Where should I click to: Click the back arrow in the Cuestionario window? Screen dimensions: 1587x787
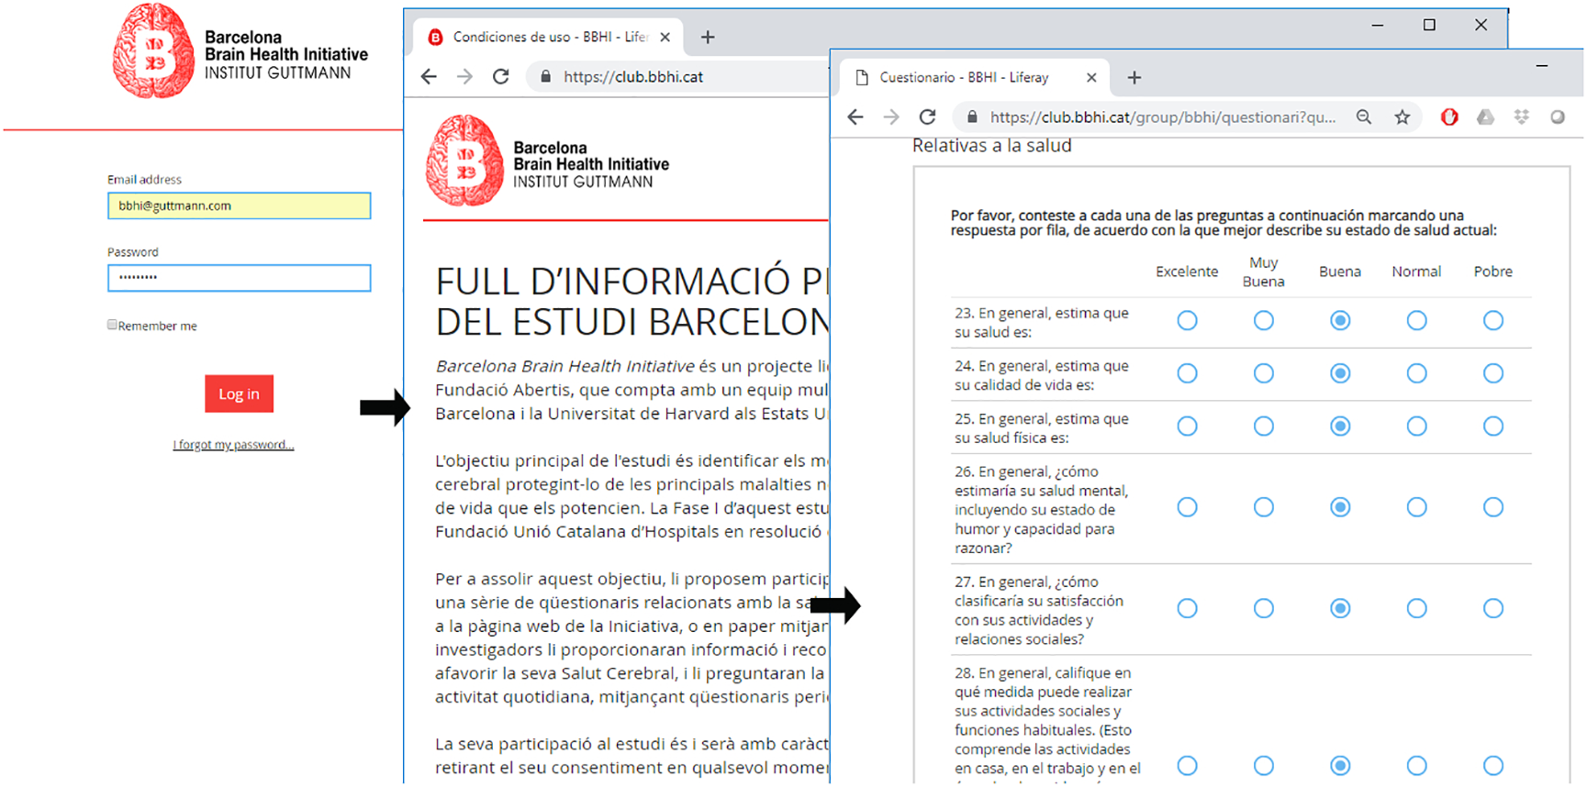pos(855,117)
